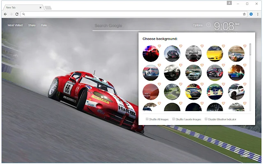Click the Share menu item

(x=32, y=25)
